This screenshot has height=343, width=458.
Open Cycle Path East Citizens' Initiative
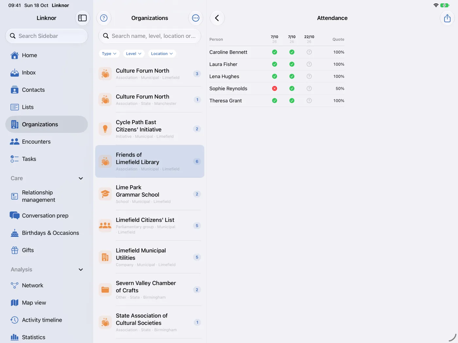[150, 129]
